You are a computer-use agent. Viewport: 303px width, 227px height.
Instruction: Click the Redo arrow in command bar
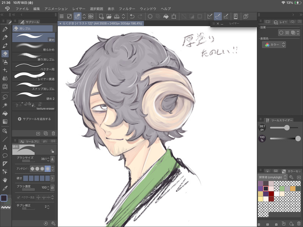coord(140,16)
